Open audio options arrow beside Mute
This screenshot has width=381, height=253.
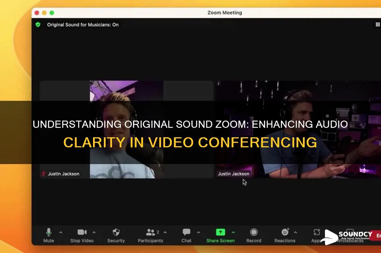click(x=61, y=233)
